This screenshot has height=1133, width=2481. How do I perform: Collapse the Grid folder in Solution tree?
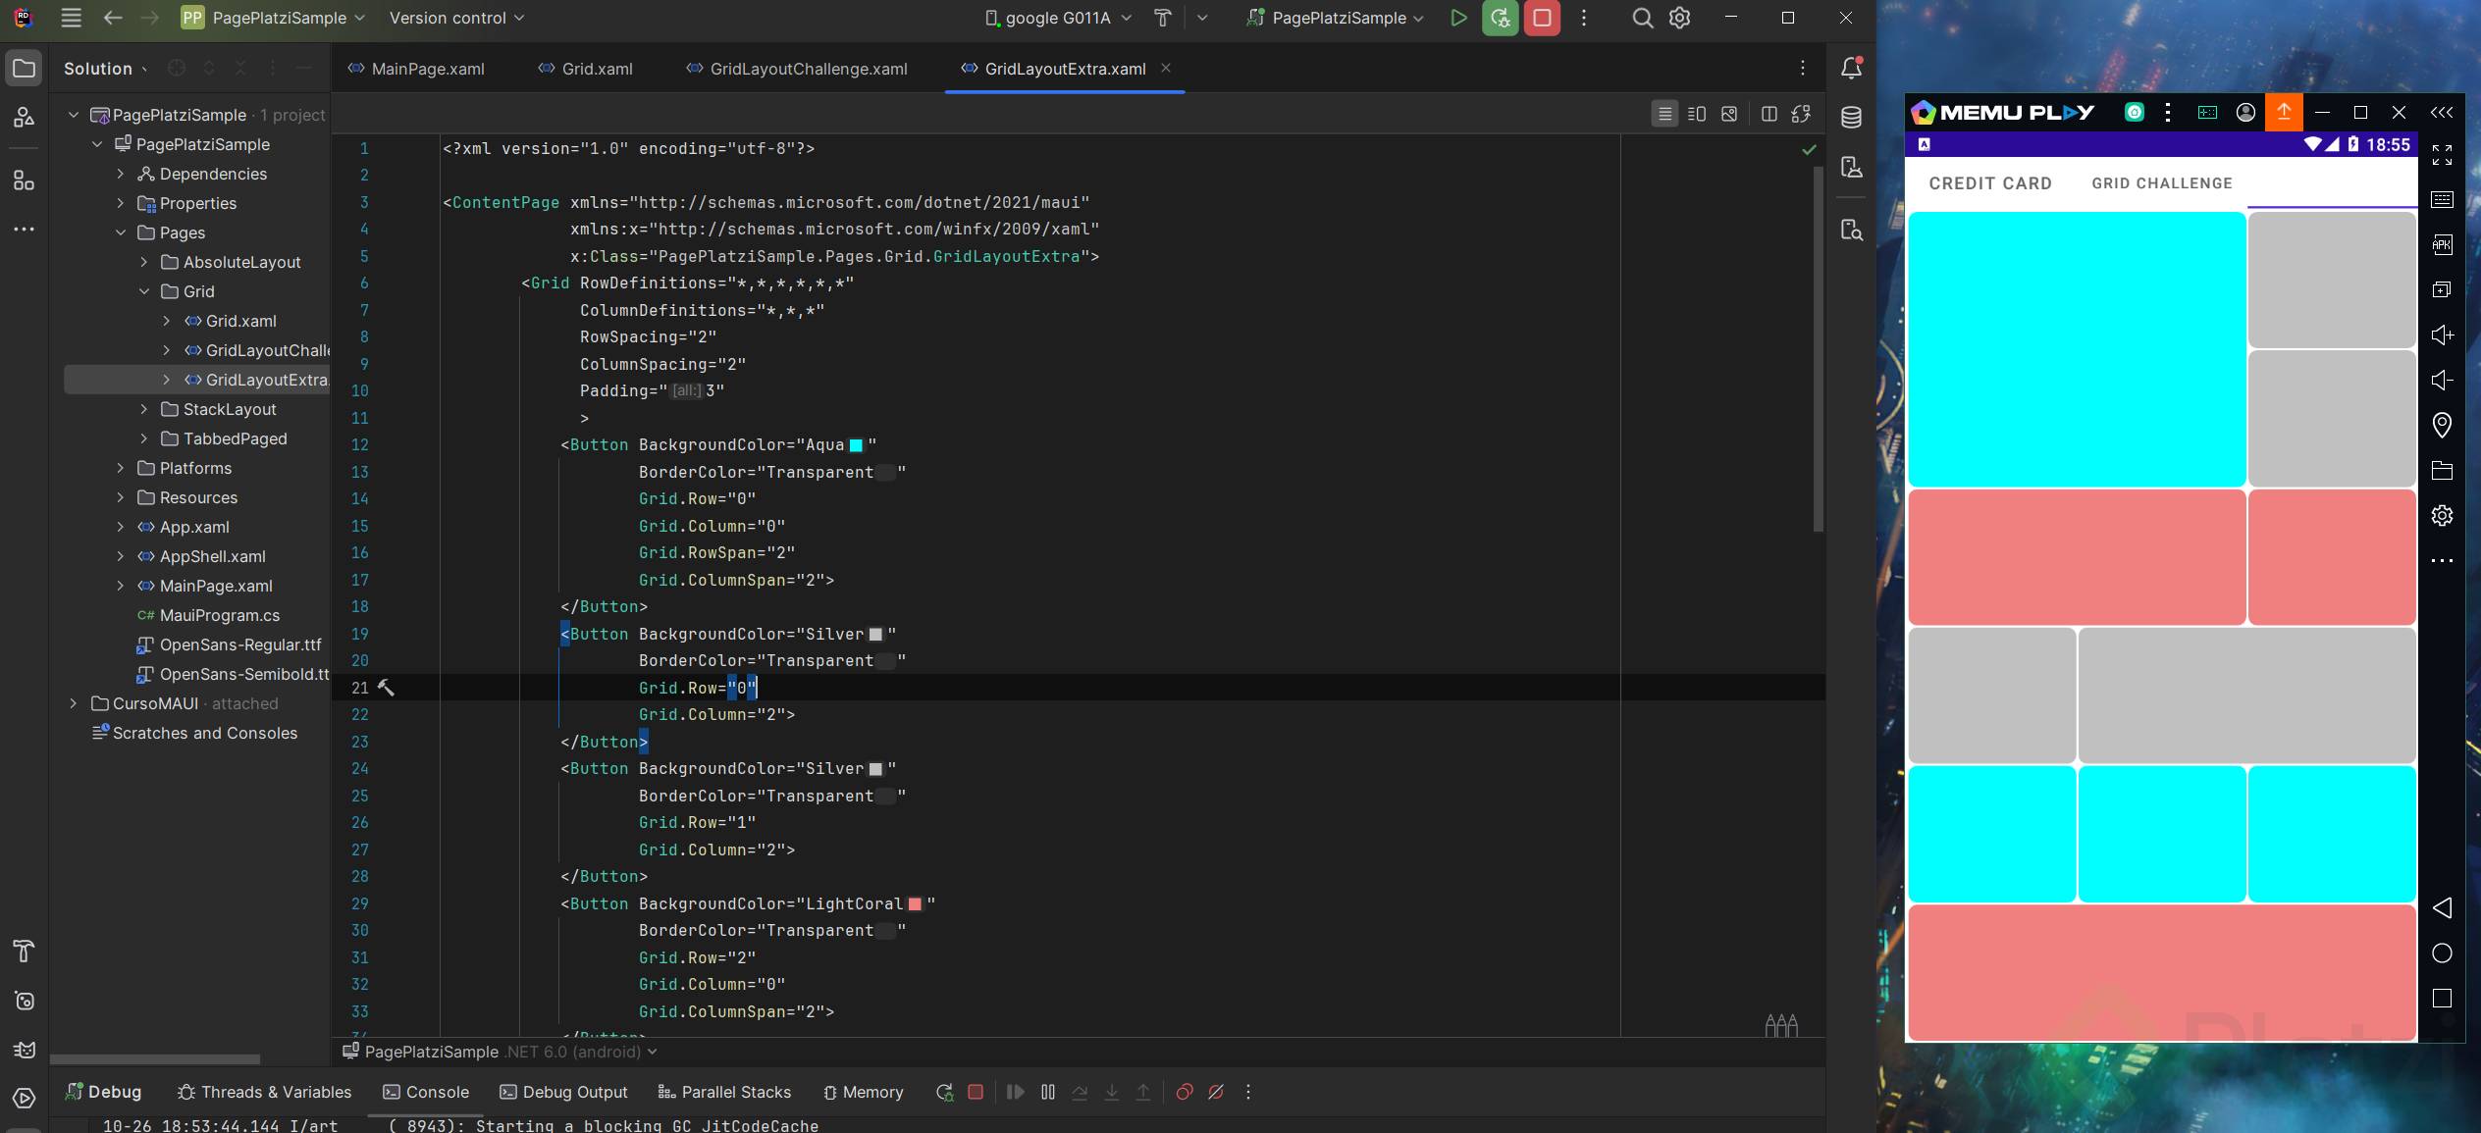pyautogui.click(x=144, y=291)
